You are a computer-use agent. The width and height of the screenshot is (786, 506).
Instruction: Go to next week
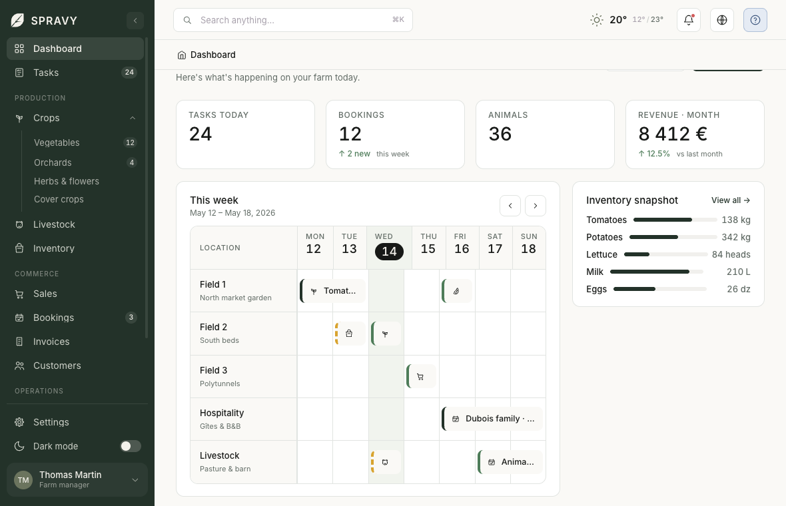[x=536, y=206]
